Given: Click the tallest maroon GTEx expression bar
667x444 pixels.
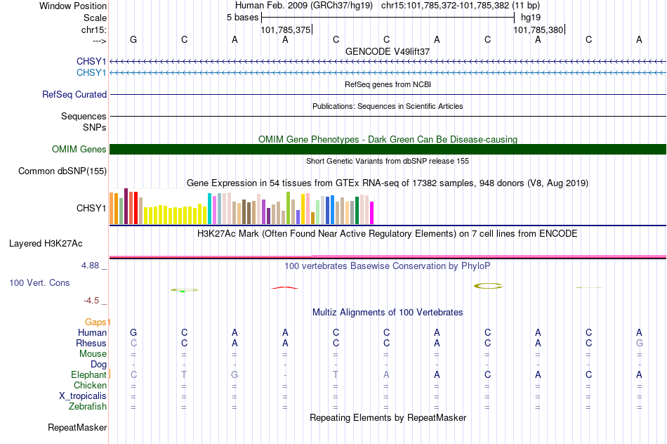Looking at the screenshot, I should tap(126, 206).
